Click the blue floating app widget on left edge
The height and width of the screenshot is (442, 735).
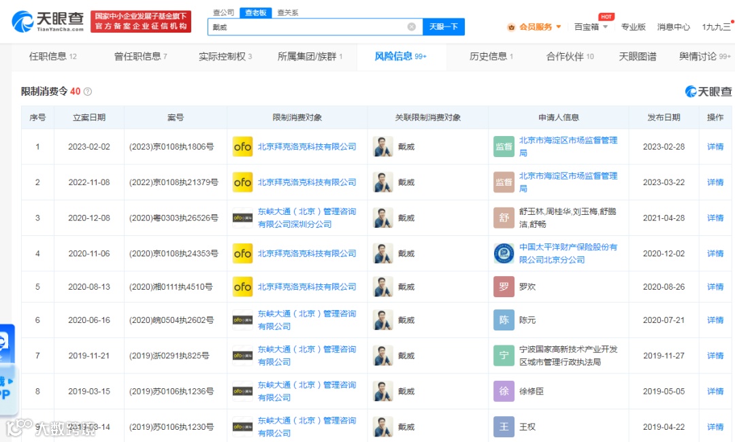coord(7,369)
